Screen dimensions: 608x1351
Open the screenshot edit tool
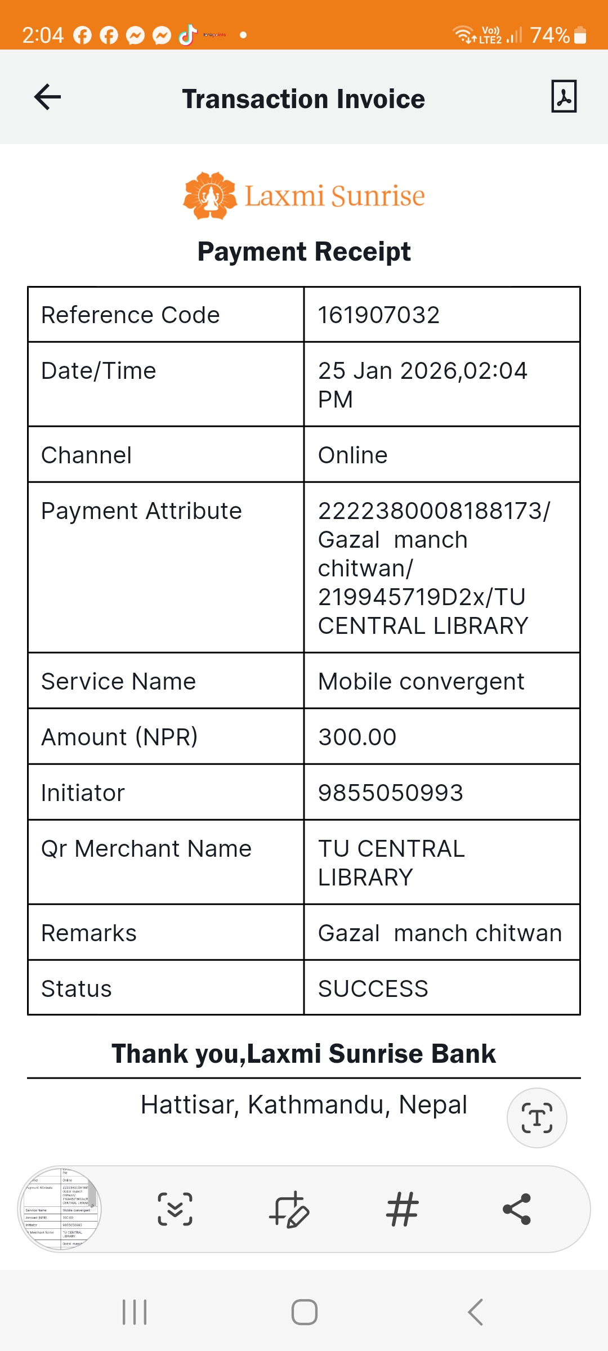289,1209
